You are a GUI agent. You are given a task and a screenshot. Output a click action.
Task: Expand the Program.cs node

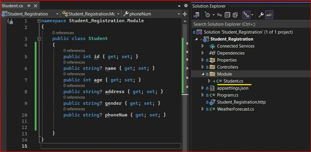click(x=202, y=95)
